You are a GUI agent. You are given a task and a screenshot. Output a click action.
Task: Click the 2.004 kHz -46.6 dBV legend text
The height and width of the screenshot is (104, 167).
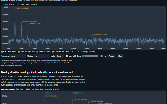(27, 52)
